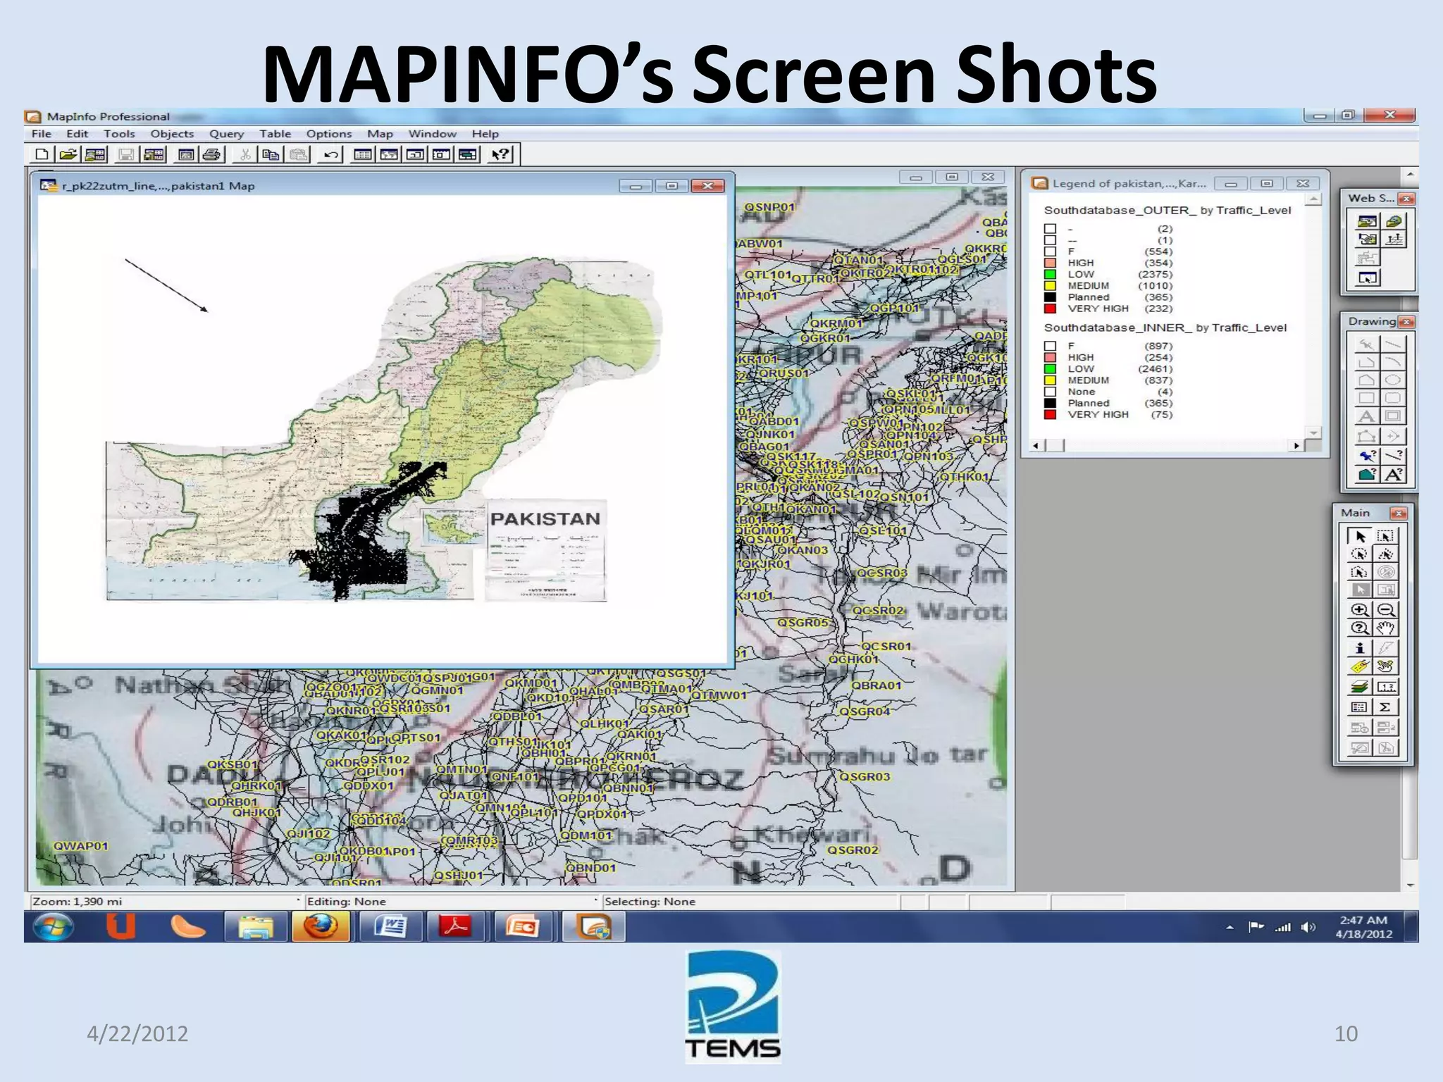Click the 'r_pk22zutm_line,...,pakistan1 Map' window title

pos(159,186)
